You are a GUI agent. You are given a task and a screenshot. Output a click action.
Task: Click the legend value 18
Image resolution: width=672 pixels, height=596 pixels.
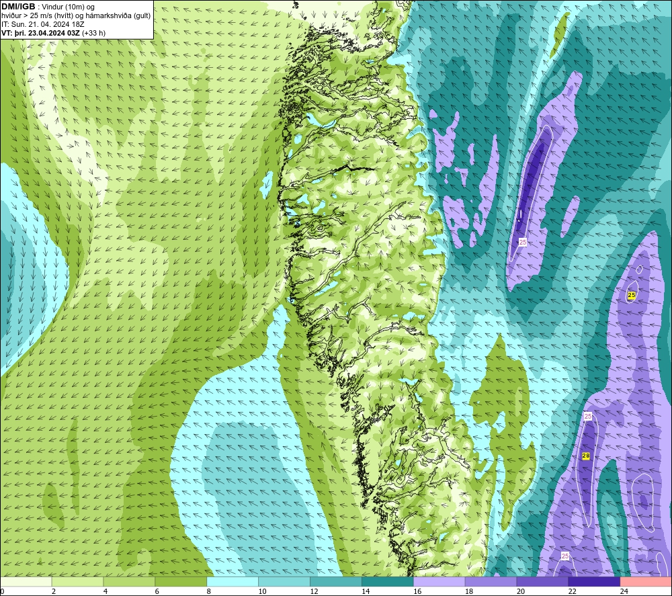coord(469,591)
